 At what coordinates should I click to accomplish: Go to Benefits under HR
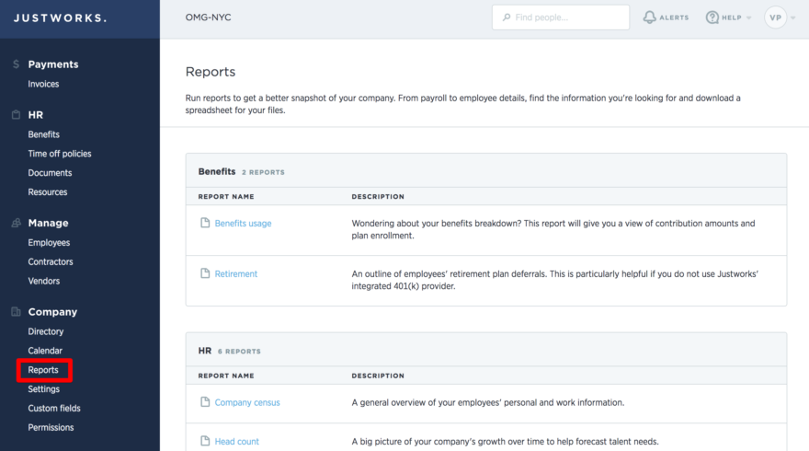pos(44,134)
